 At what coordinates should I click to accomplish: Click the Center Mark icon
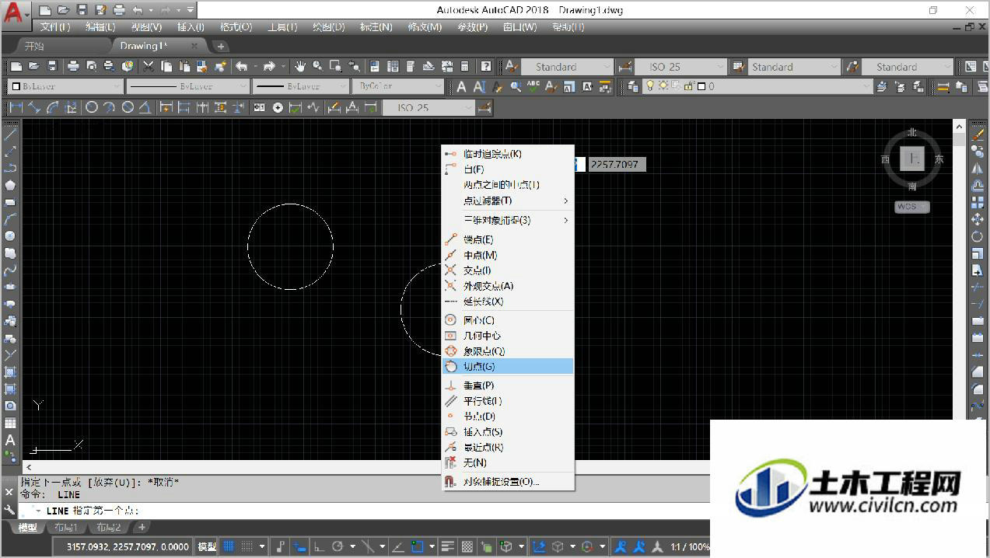(278, 107)
